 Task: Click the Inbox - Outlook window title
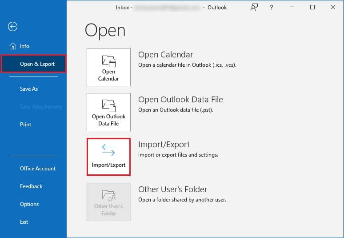pos(172,8)
